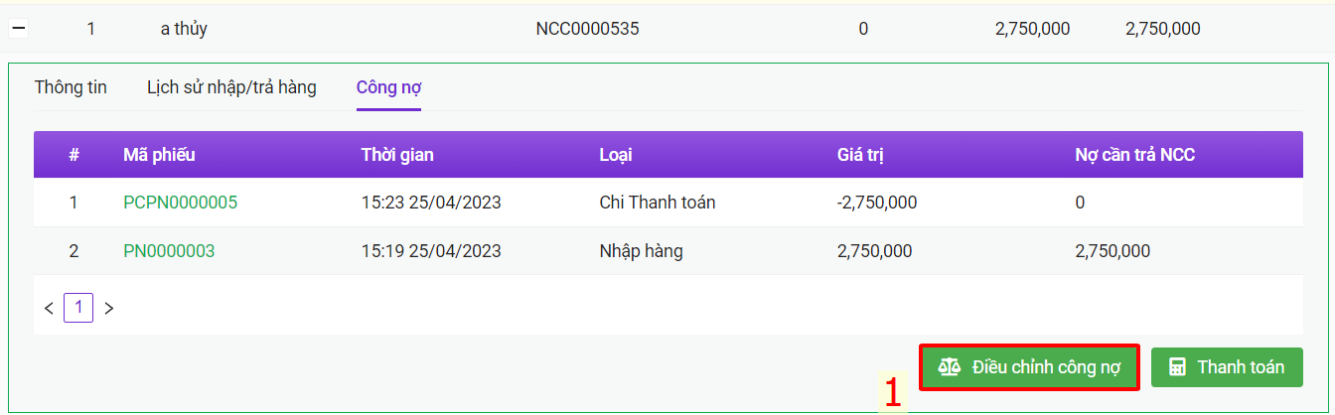
Task: Select the Công nợ tab
Action: 388,87
